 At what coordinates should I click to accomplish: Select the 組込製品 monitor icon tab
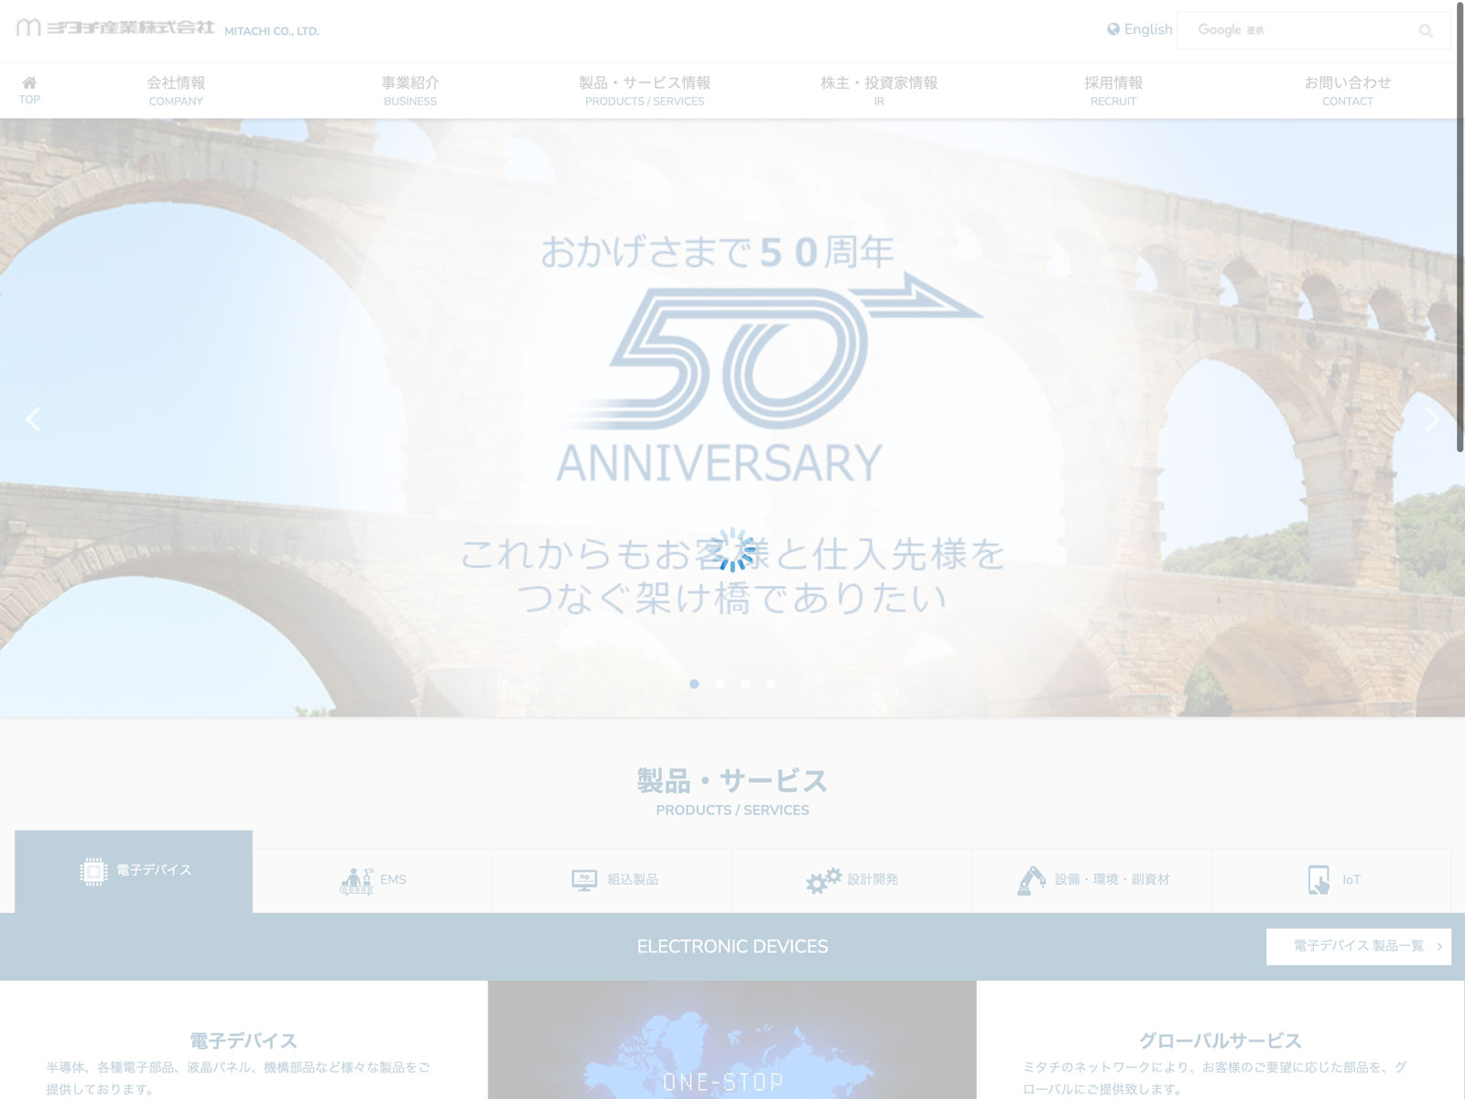(613, 880)
